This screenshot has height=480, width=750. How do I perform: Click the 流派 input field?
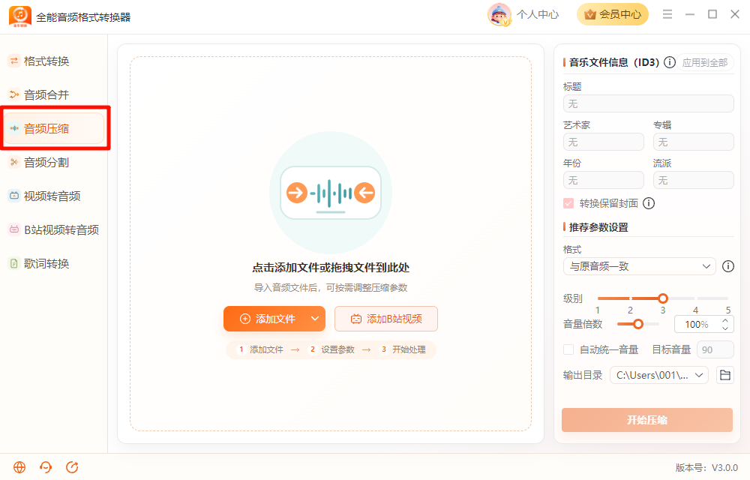click(x=694, y=180)
